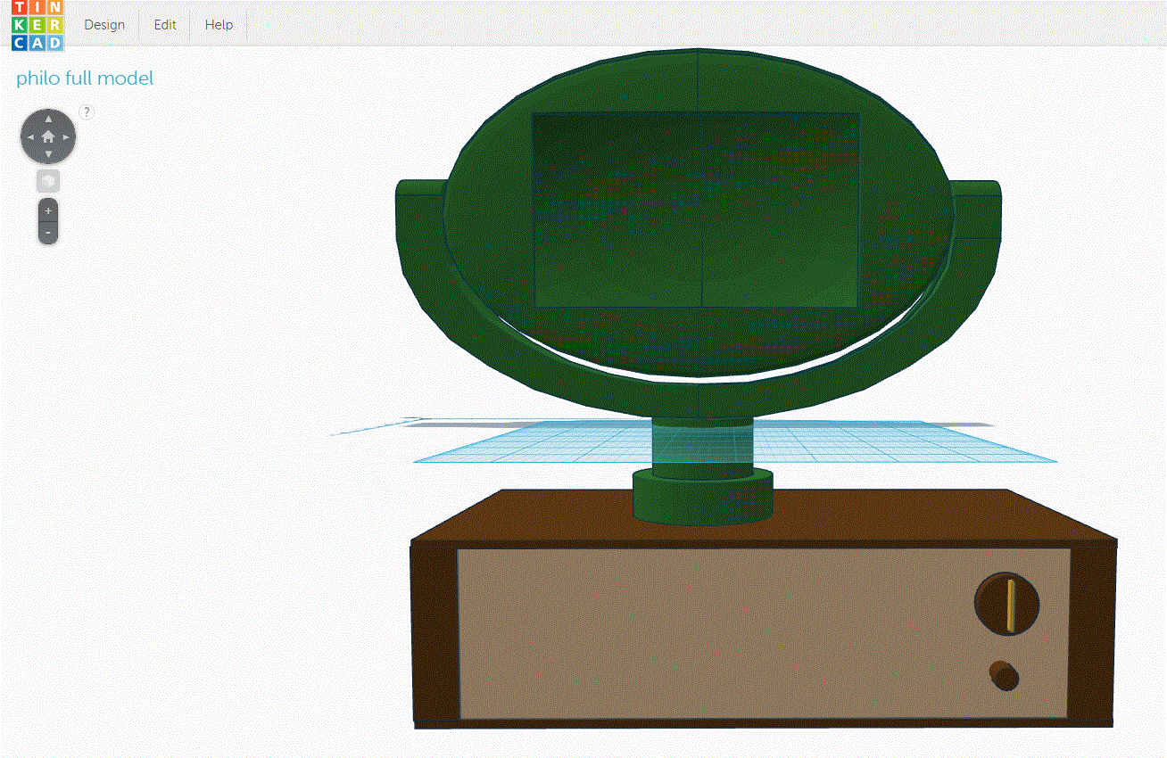This screenshot has height=758, width=1167.
Task: Open the Design menu
Action: pyautogui.click(x=104, y=25)
